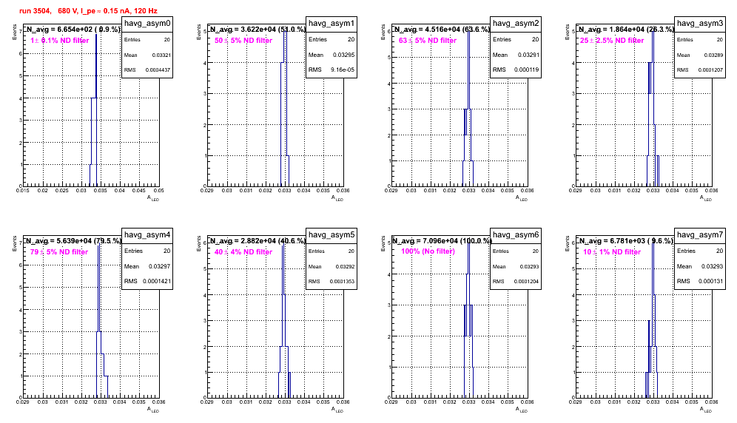The width and height of the screenshot is (737, 423).
Task: Click the '100% (No filter)' label
Action: tap(428, 251)
